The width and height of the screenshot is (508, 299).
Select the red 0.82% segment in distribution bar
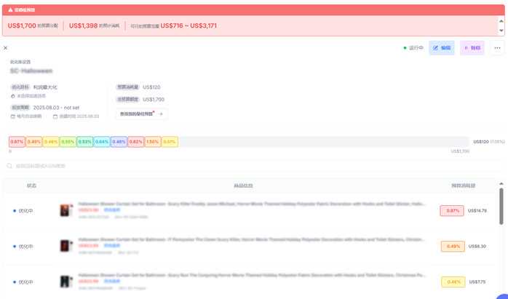136,142
